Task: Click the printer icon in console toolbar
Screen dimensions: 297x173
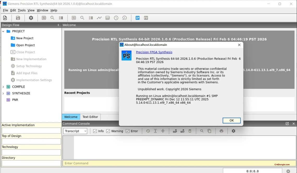Action: click(x=221, y=131)
